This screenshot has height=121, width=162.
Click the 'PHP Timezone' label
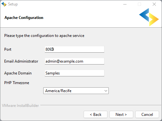(17, 83)
